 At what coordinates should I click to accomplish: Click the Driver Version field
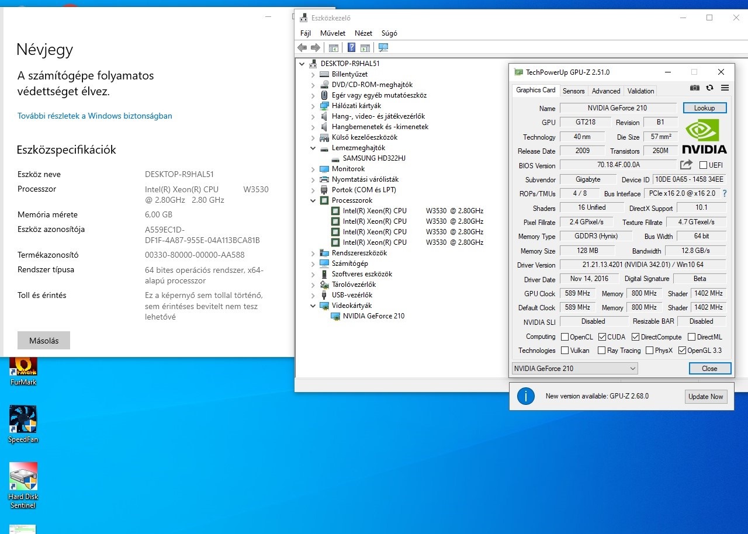643,265
